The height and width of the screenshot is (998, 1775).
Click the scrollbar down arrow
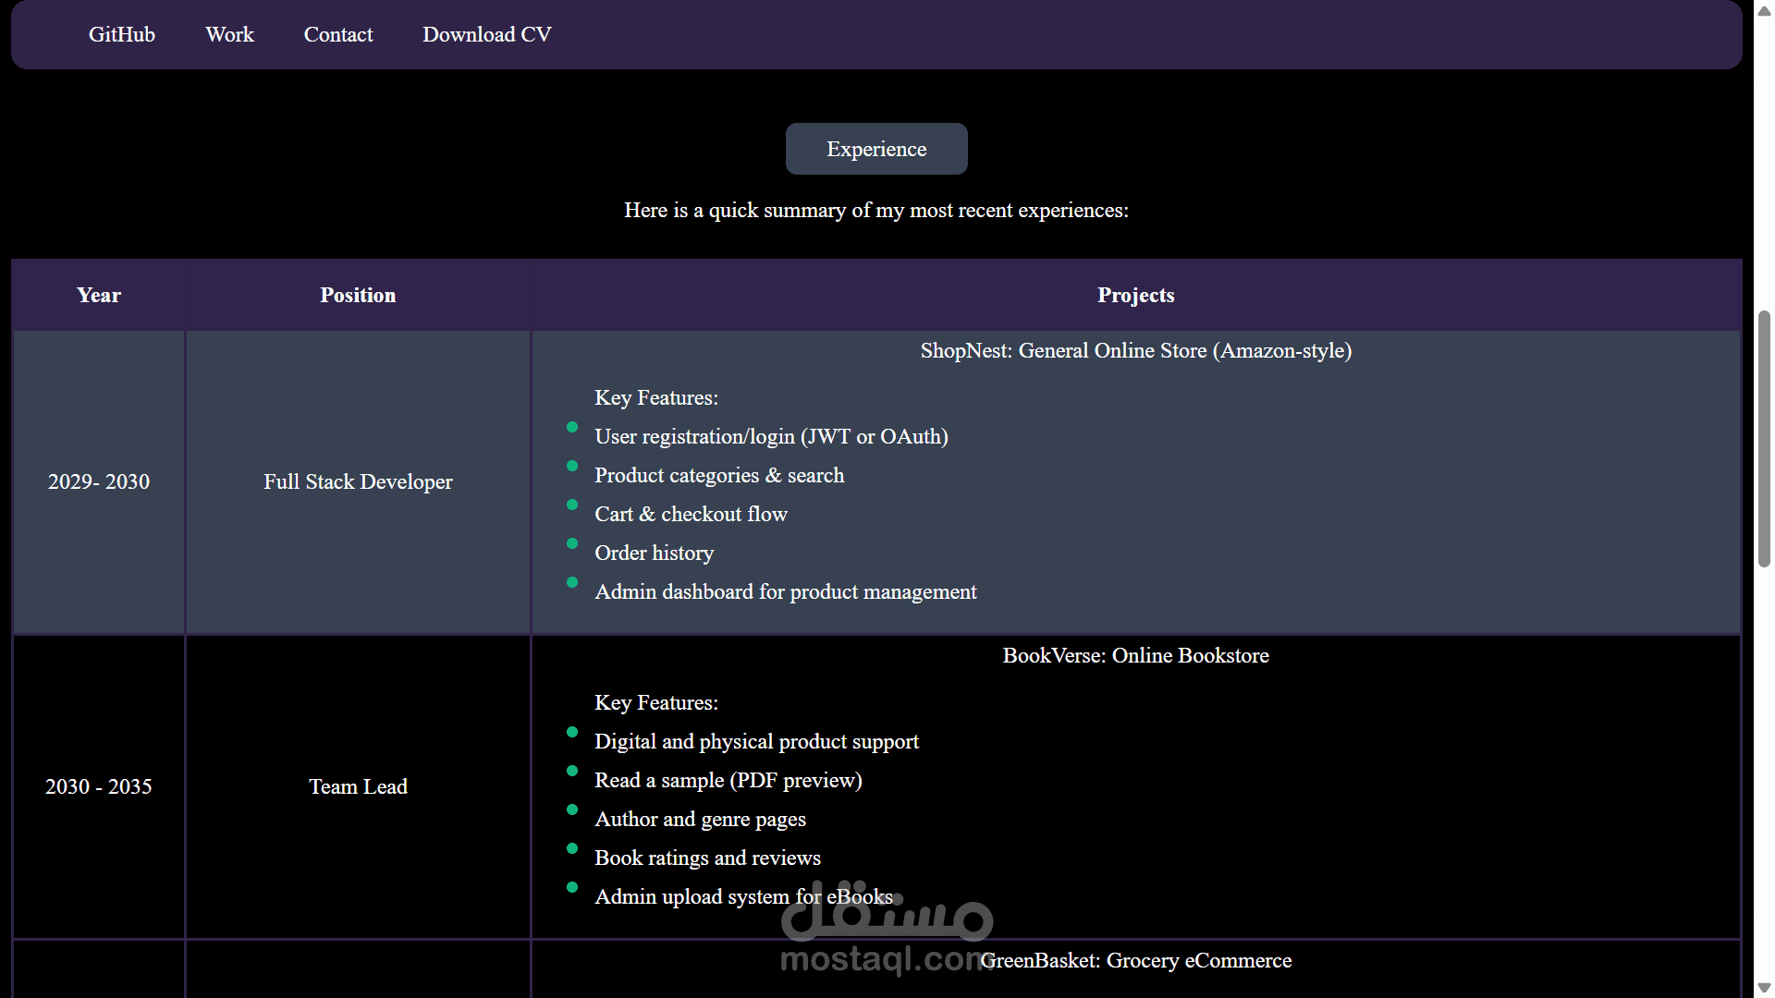coord(1764,987)
